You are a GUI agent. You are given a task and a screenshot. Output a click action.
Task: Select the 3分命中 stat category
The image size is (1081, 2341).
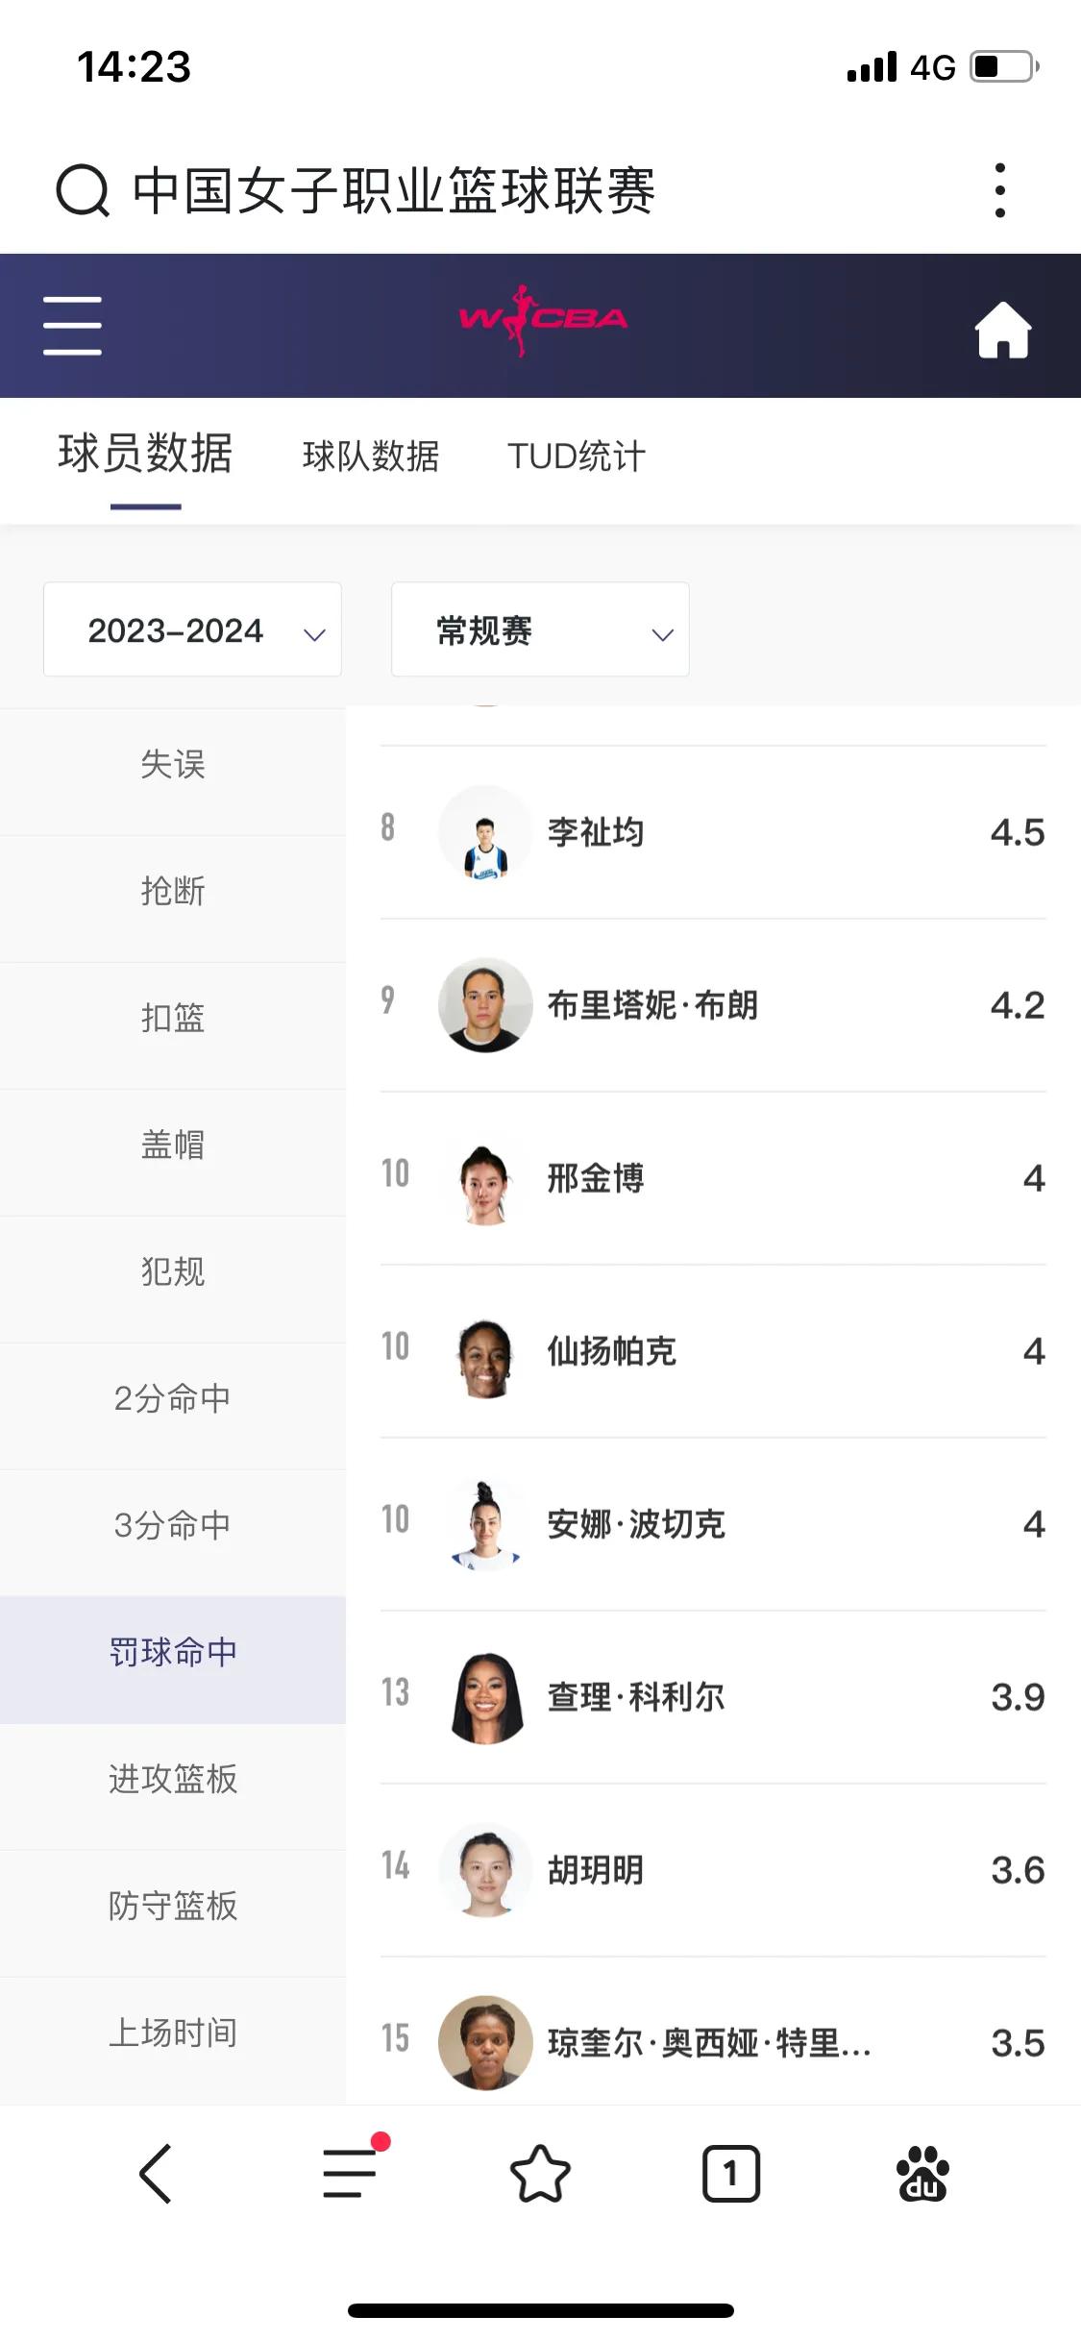(173, 1524)
